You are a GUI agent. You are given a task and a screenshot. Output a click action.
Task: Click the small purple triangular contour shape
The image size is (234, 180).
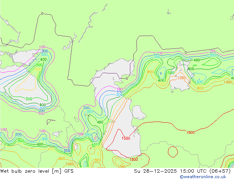51,122
